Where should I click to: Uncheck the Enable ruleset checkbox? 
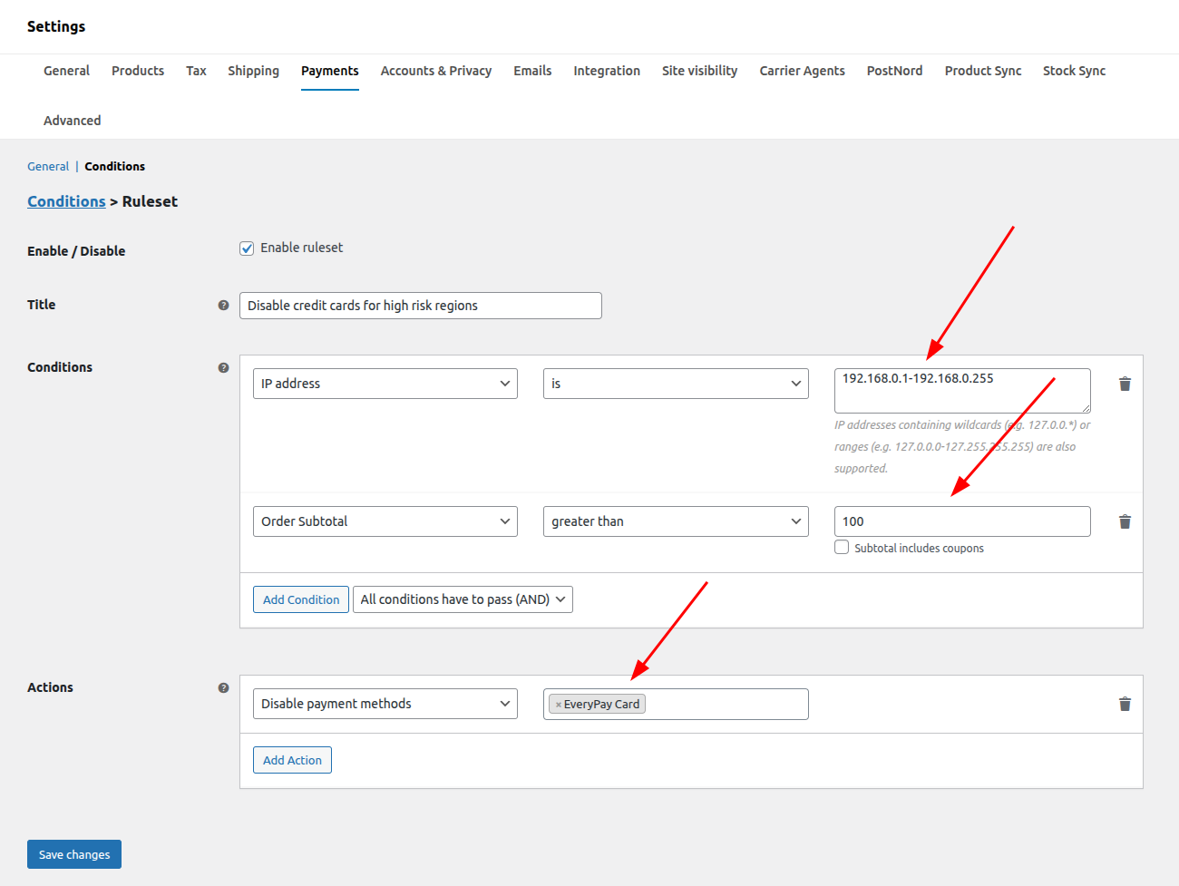[247, 248]
